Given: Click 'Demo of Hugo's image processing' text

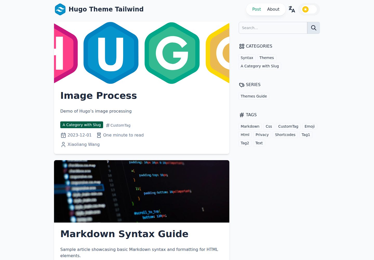Looking at the screenshot, I should point(96,111).
